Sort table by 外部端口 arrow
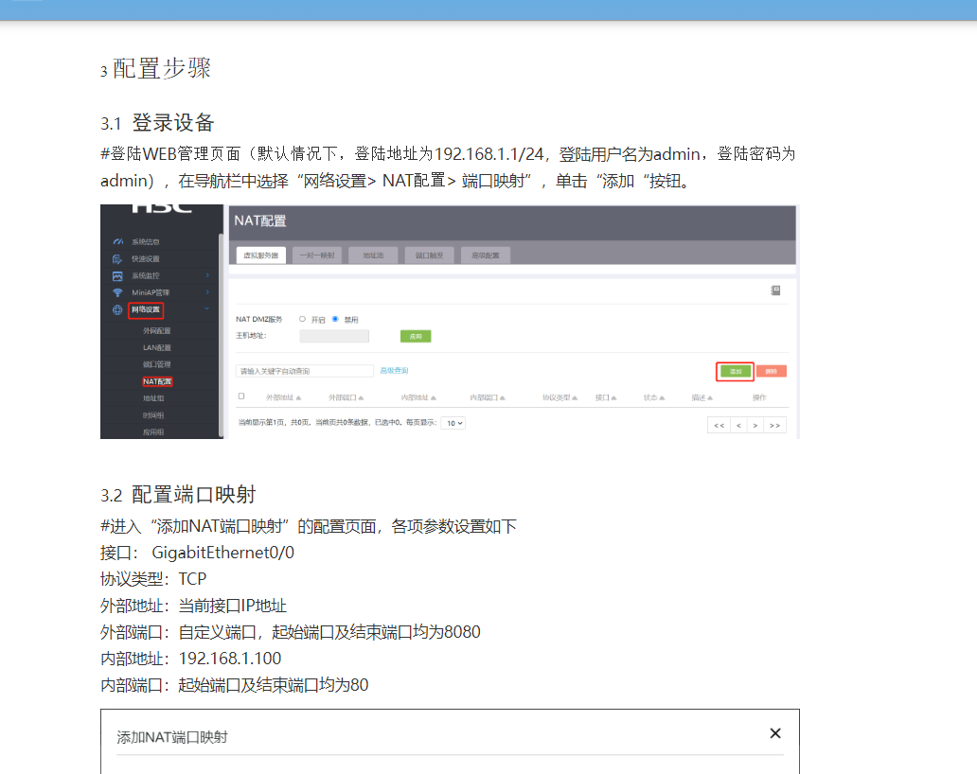This screenshot has height=774, width=977. tap(361, 398)
